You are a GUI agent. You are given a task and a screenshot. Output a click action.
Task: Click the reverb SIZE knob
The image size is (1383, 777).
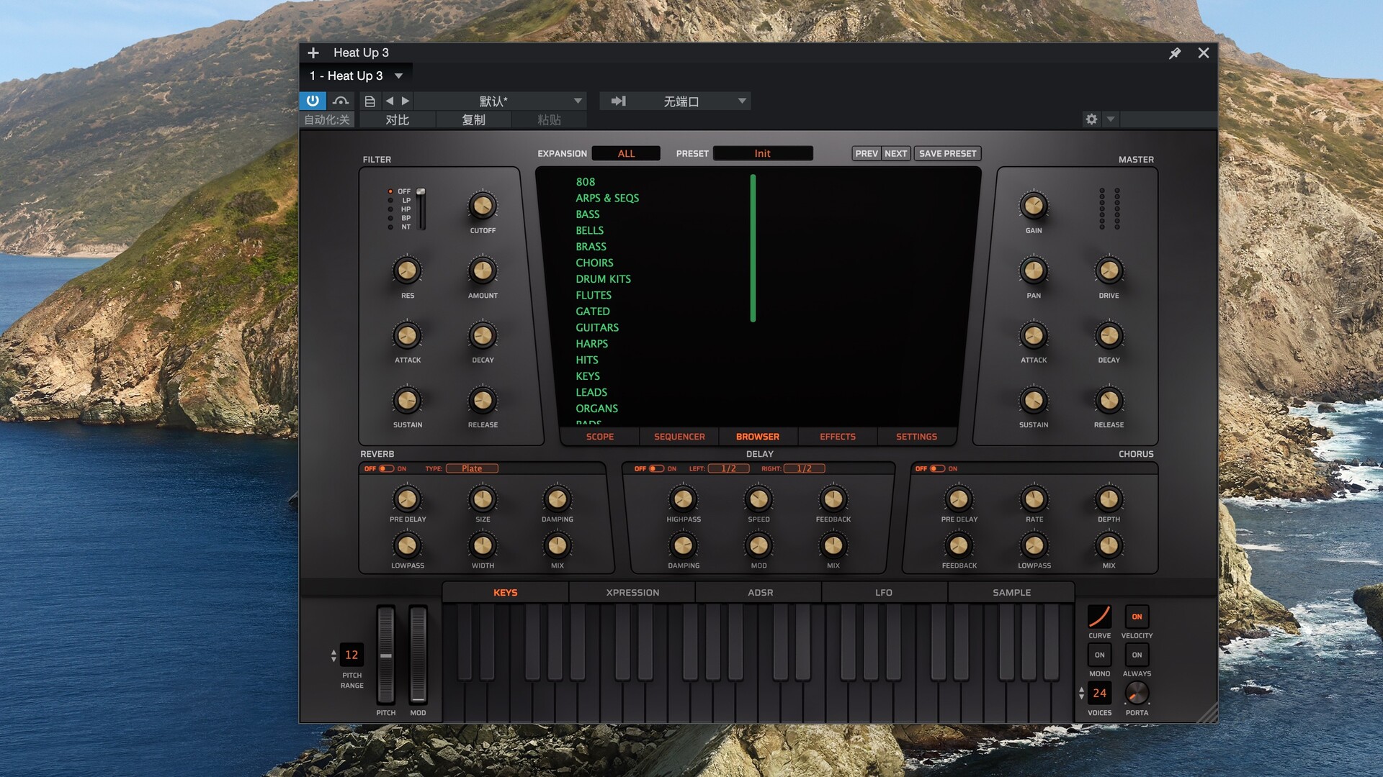point(483,499)
